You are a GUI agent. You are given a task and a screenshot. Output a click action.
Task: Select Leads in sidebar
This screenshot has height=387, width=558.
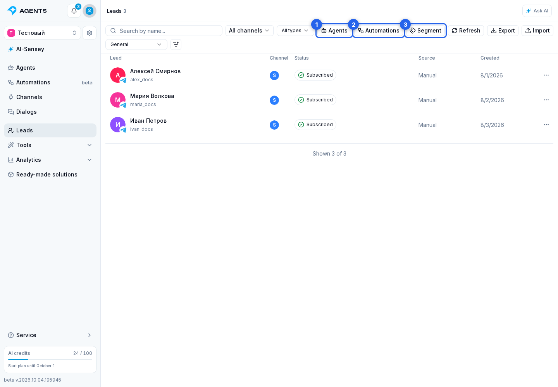(50, 130)
